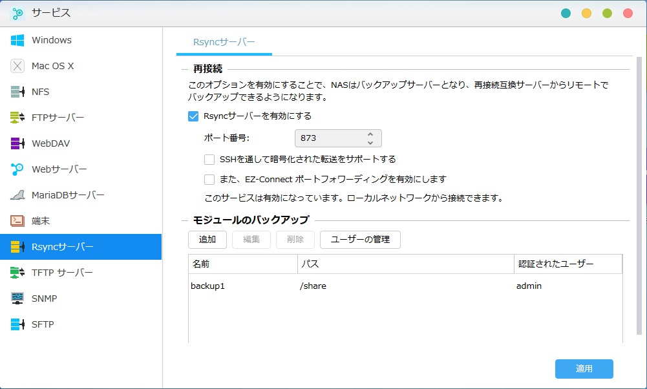The image size is (647, 389).
Task: Go to SNMP in the sidebar
Action: pyautogui.click(x=44, y=299)
